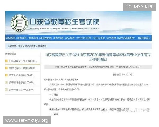The width and height of the screenshot is (159, 127).
Task: Click the 二、考试 section heading
Action: (x=54, y=115)
